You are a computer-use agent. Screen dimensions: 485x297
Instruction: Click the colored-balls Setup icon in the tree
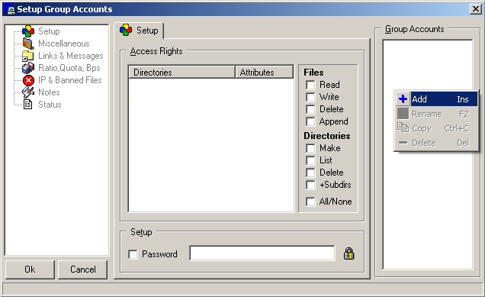click(x=28, y=31)
